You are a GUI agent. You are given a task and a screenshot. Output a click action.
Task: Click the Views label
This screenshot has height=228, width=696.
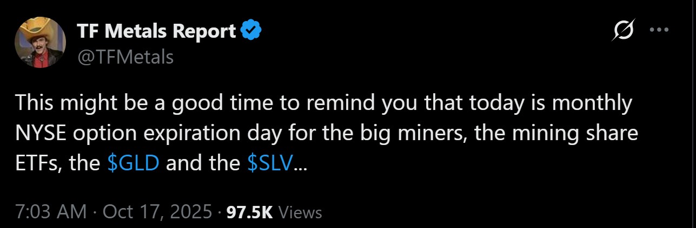pos(302,212)
